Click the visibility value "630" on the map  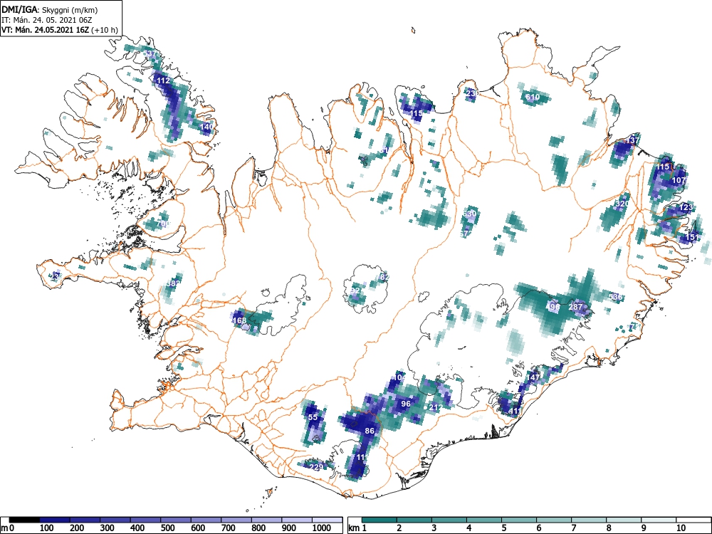click(469, 214)
